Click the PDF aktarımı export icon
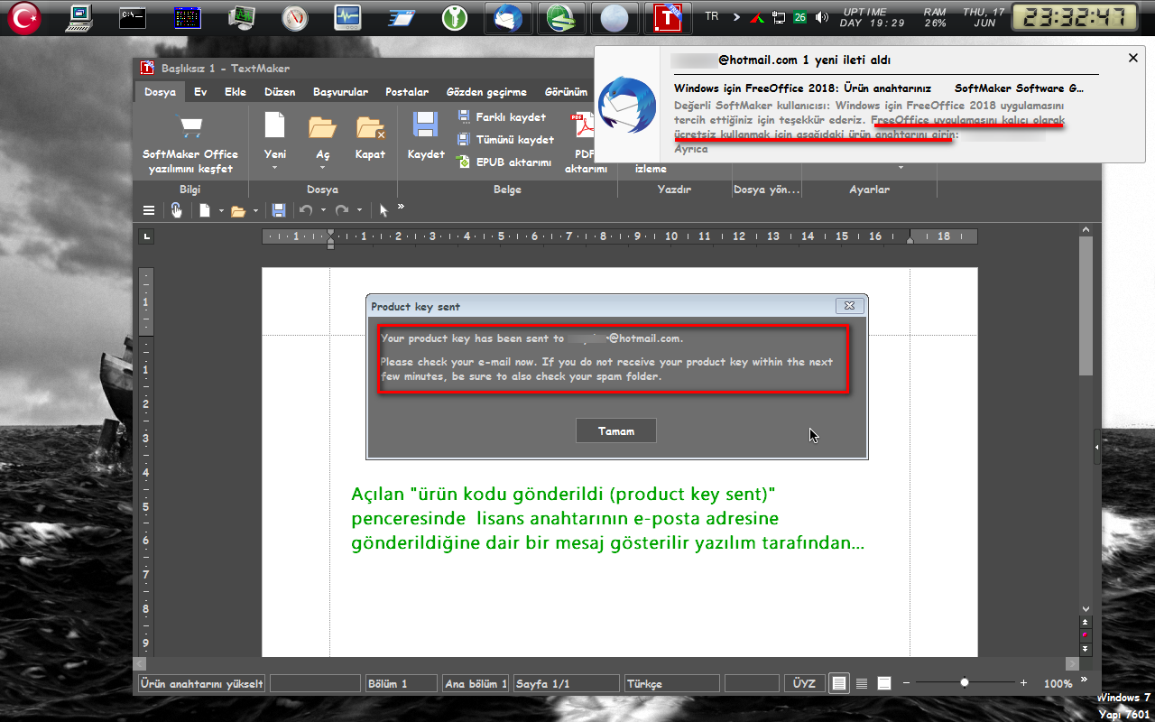1155x722 pixels. (x=581, y=126)
